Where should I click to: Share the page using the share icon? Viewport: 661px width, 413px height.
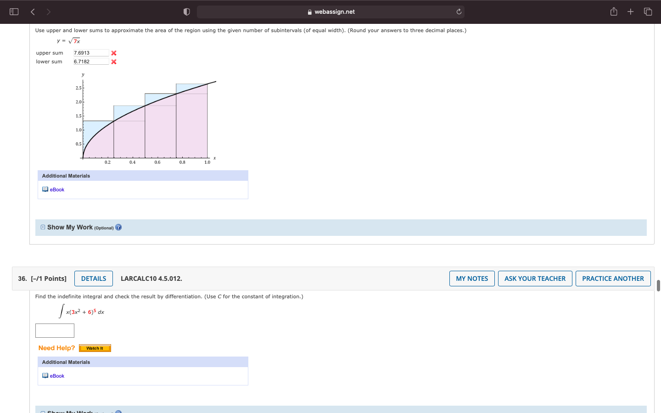614,11
